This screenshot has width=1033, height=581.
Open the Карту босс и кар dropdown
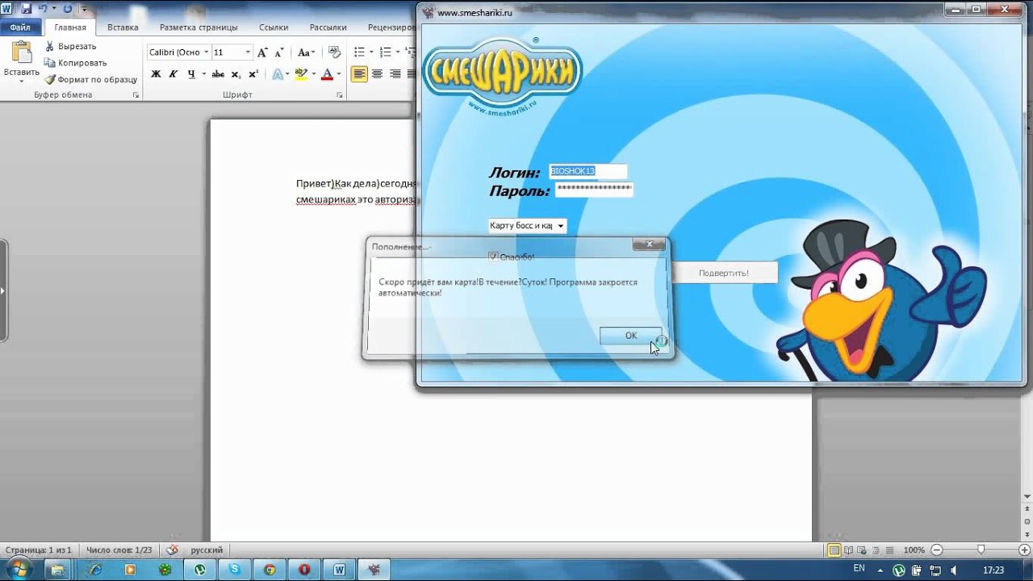pos(528,226)
